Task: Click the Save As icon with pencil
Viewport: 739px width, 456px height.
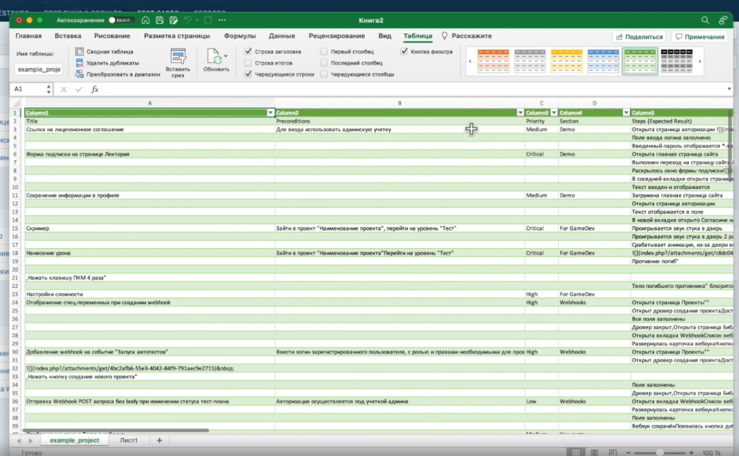Action: click(173, 20)
